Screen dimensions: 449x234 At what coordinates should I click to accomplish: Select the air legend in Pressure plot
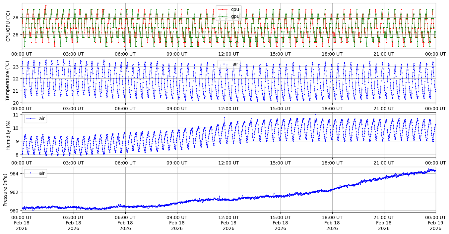pyautogui.click(x=41, y=173)
